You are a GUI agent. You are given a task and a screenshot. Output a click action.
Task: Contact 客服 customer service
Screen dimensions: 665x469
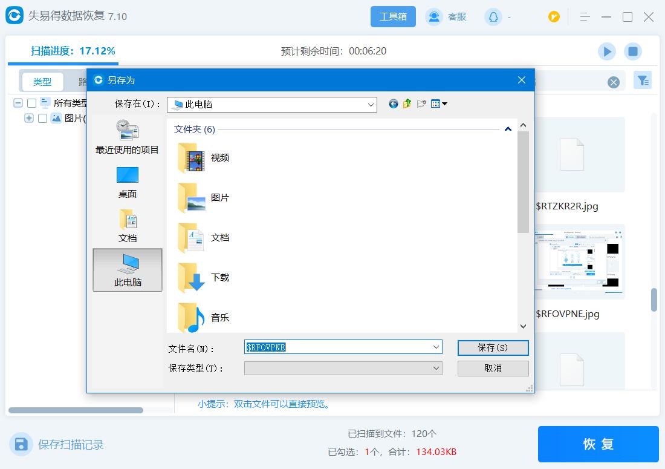click(x=446, y=16)
